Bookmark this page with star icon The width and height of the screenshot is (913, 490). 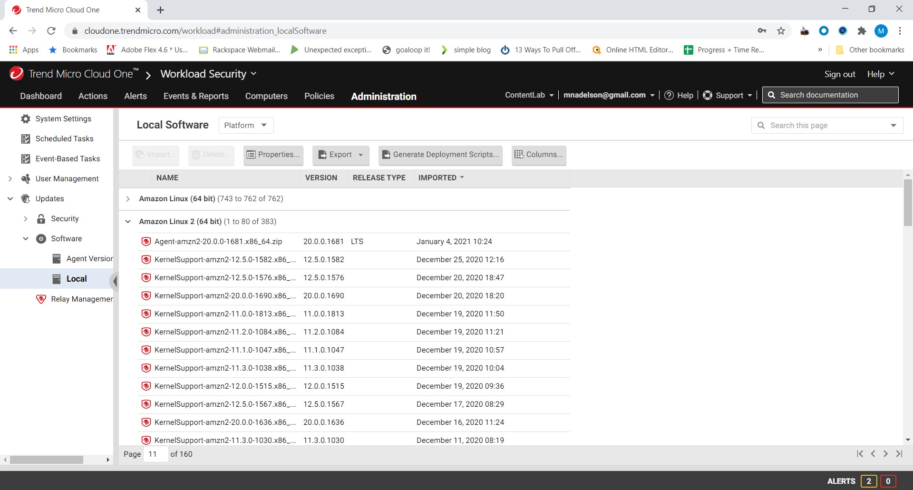tap(781, 31)
